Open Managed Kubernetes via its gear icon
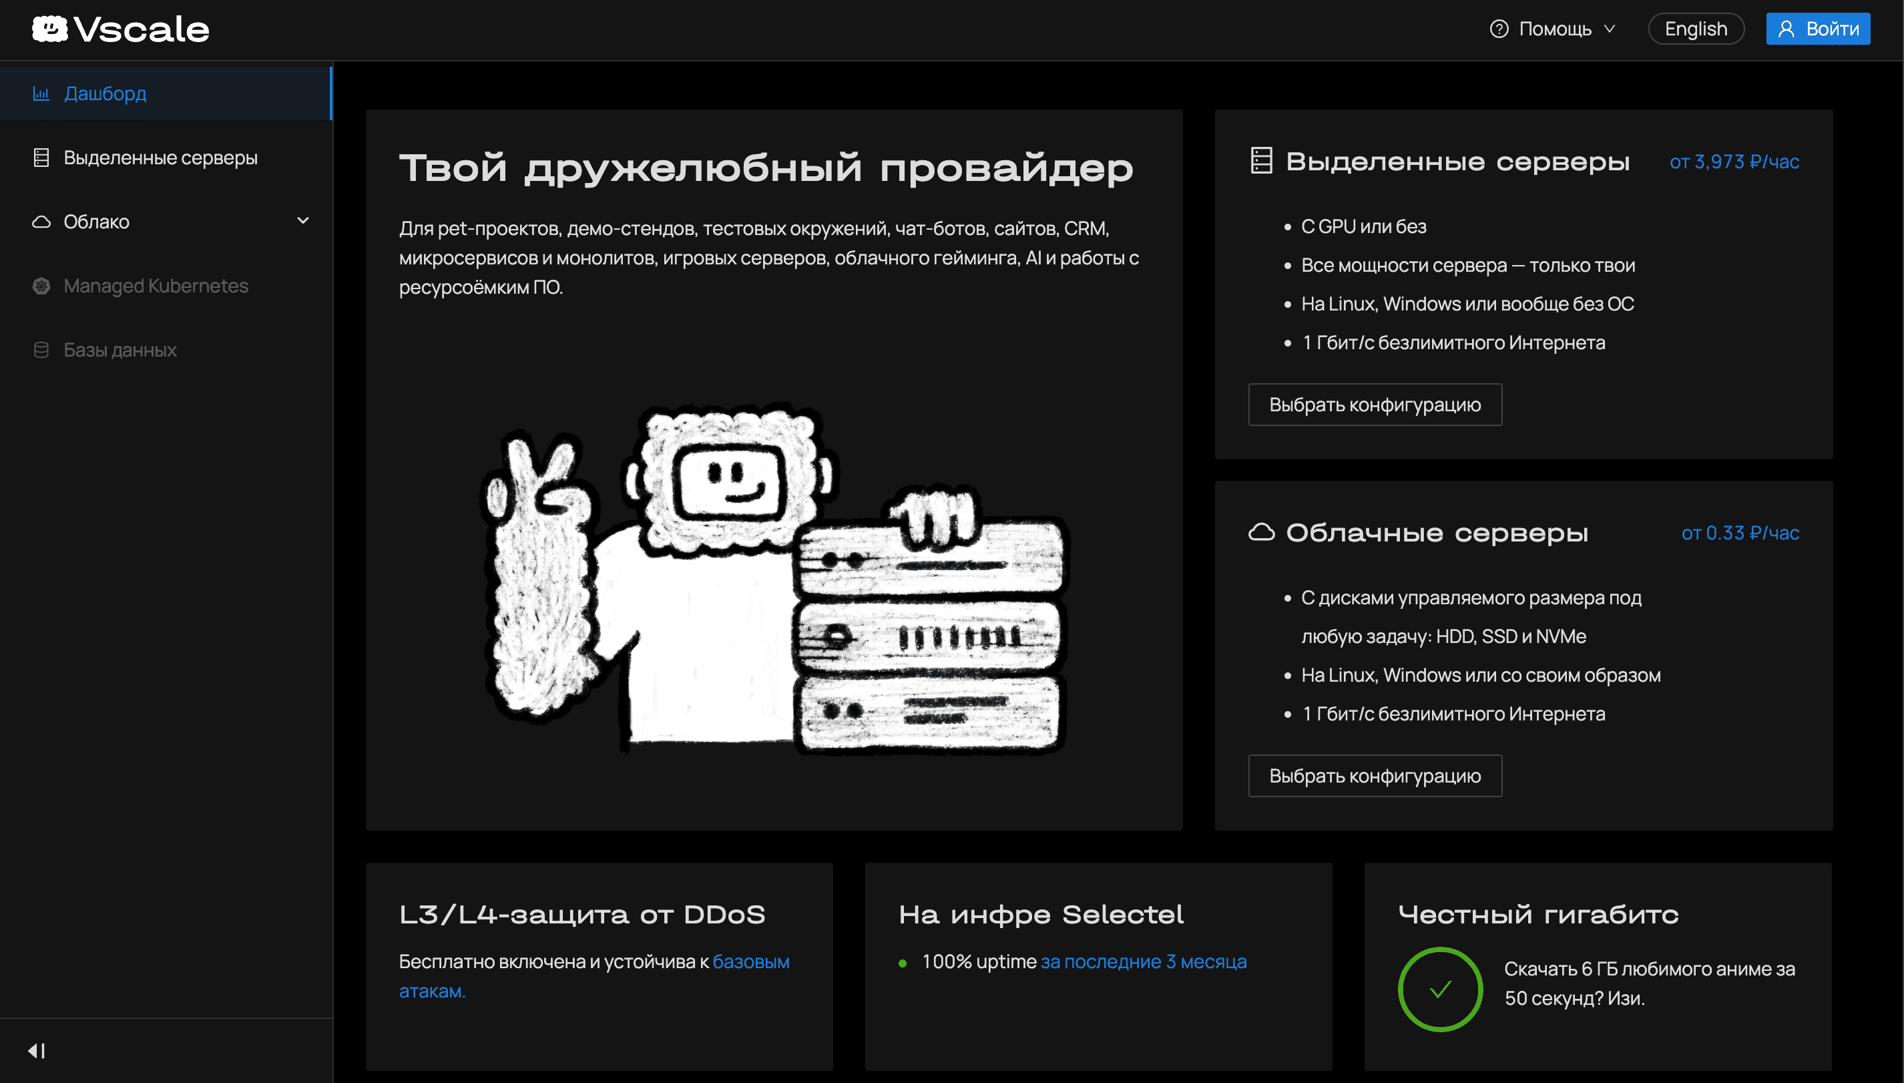Viewport: 1904px width, 1083px height. [x=41, y=285]
